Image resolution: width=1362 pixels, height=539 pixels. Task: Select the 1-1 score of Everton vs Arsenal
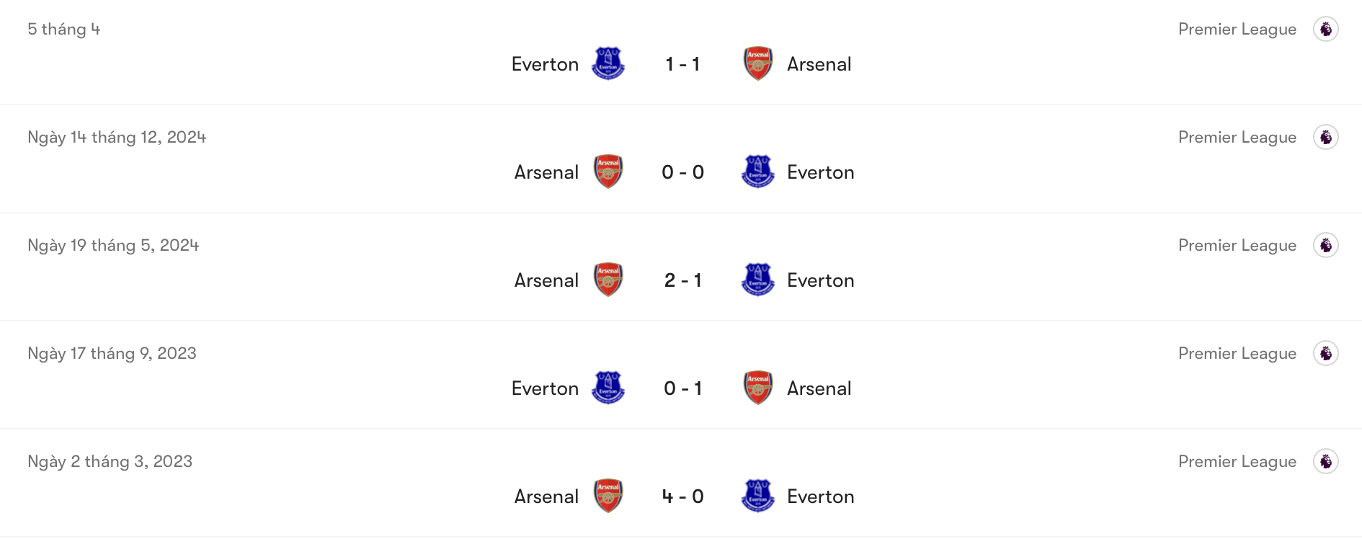(x=683, y=63)
